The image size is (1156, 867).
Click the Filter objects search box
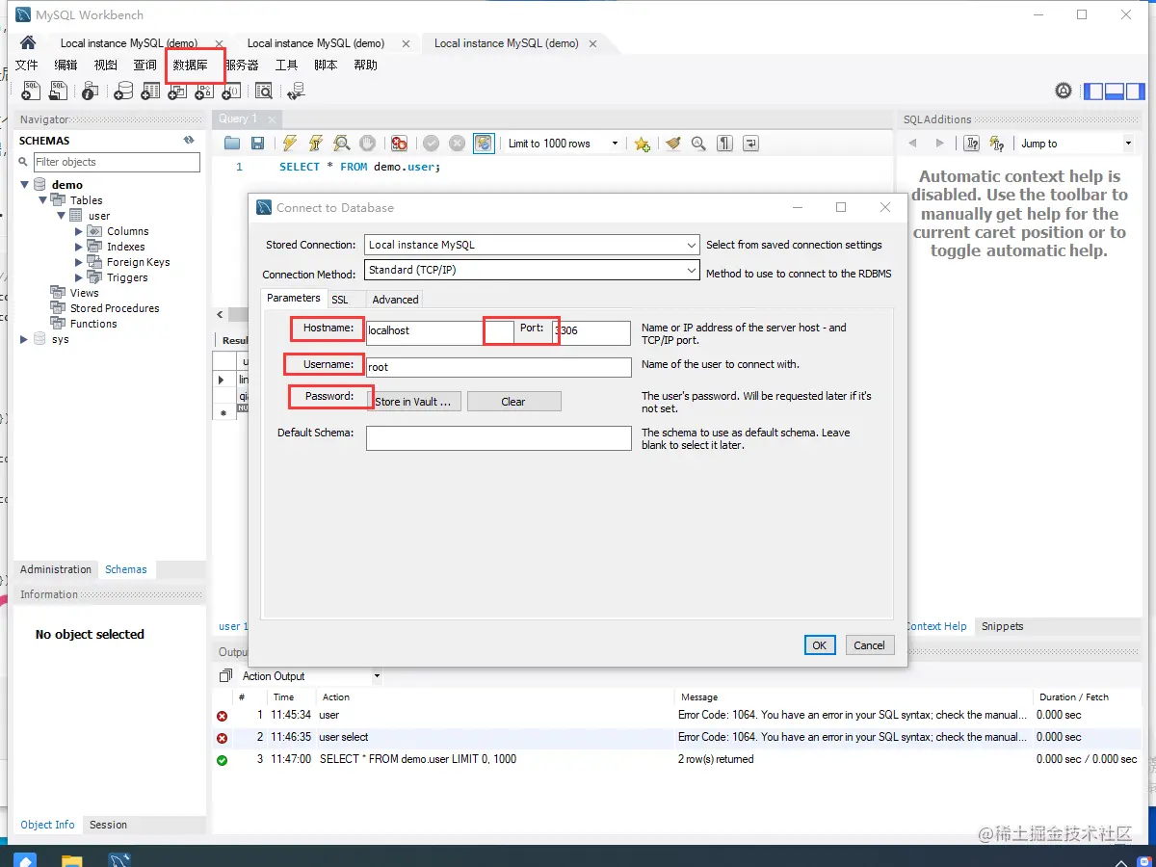(117, 162)
